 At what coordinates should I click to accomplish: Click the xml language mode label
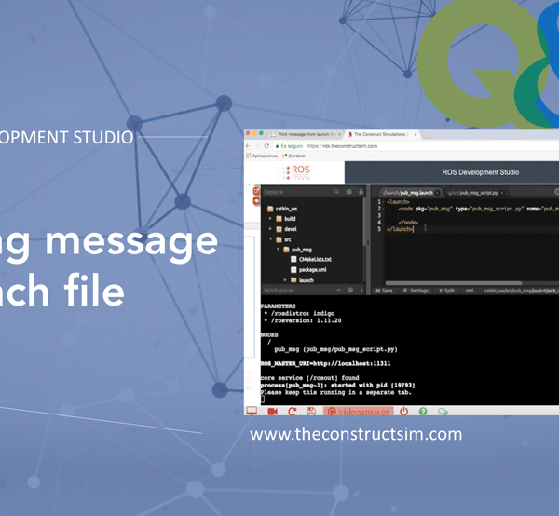tap(470, 291)
